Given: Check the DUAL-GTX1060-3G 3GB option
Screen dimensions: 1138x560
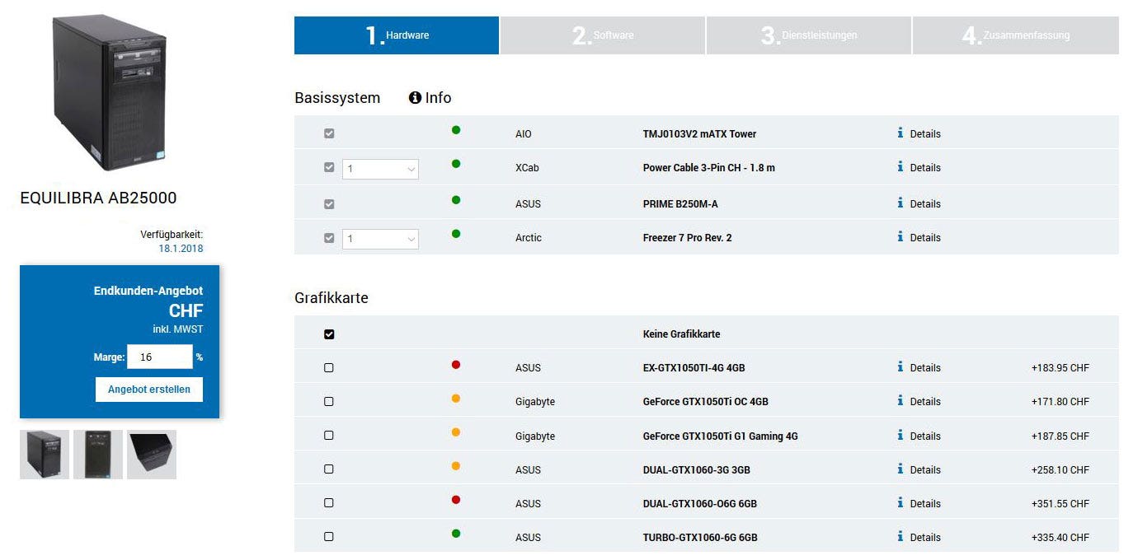Looking at the screenshot, I should 329,469.
